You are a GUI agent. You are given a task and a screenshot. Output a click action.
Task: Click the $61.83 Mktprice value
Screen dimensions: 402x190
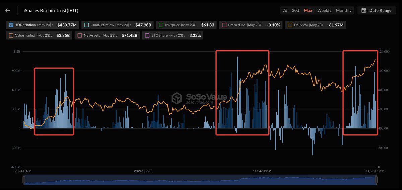208,25
